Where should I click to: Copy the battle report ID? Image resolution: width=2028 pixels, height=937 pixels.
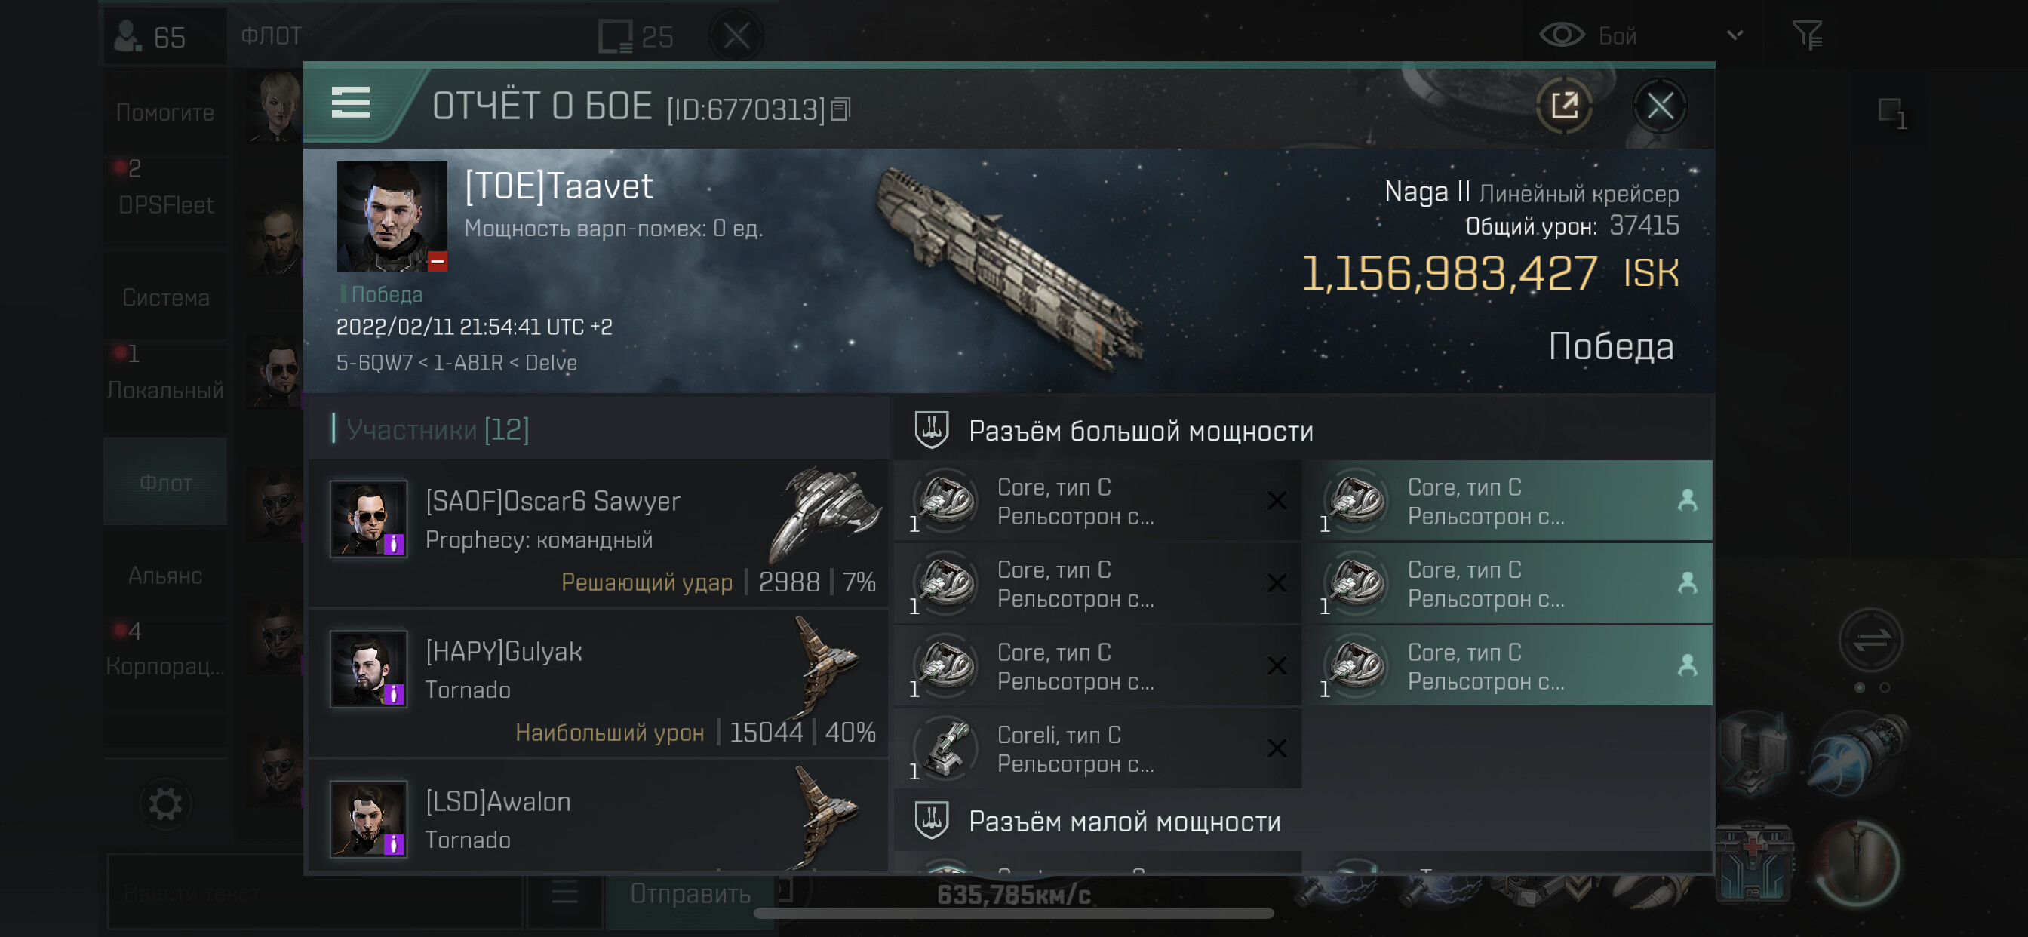click(840, 109)
